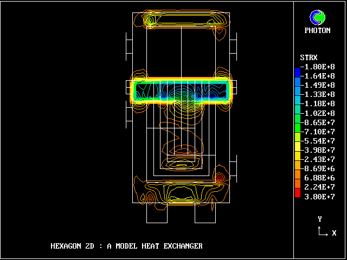The image size is (347, 260).
Task: Click the -8.69E+6 legend value
Action: click(x=319, y=168)
